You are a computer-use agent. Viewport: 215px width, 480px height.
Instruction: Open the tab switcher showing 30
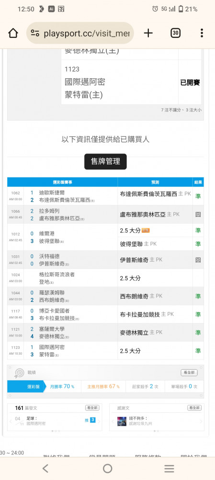[x=175, y=33]
